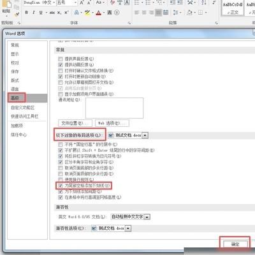This screenshot has width=255, height=255.
Task: Apply the yellow text highlight pen
Action: (87, 13)
